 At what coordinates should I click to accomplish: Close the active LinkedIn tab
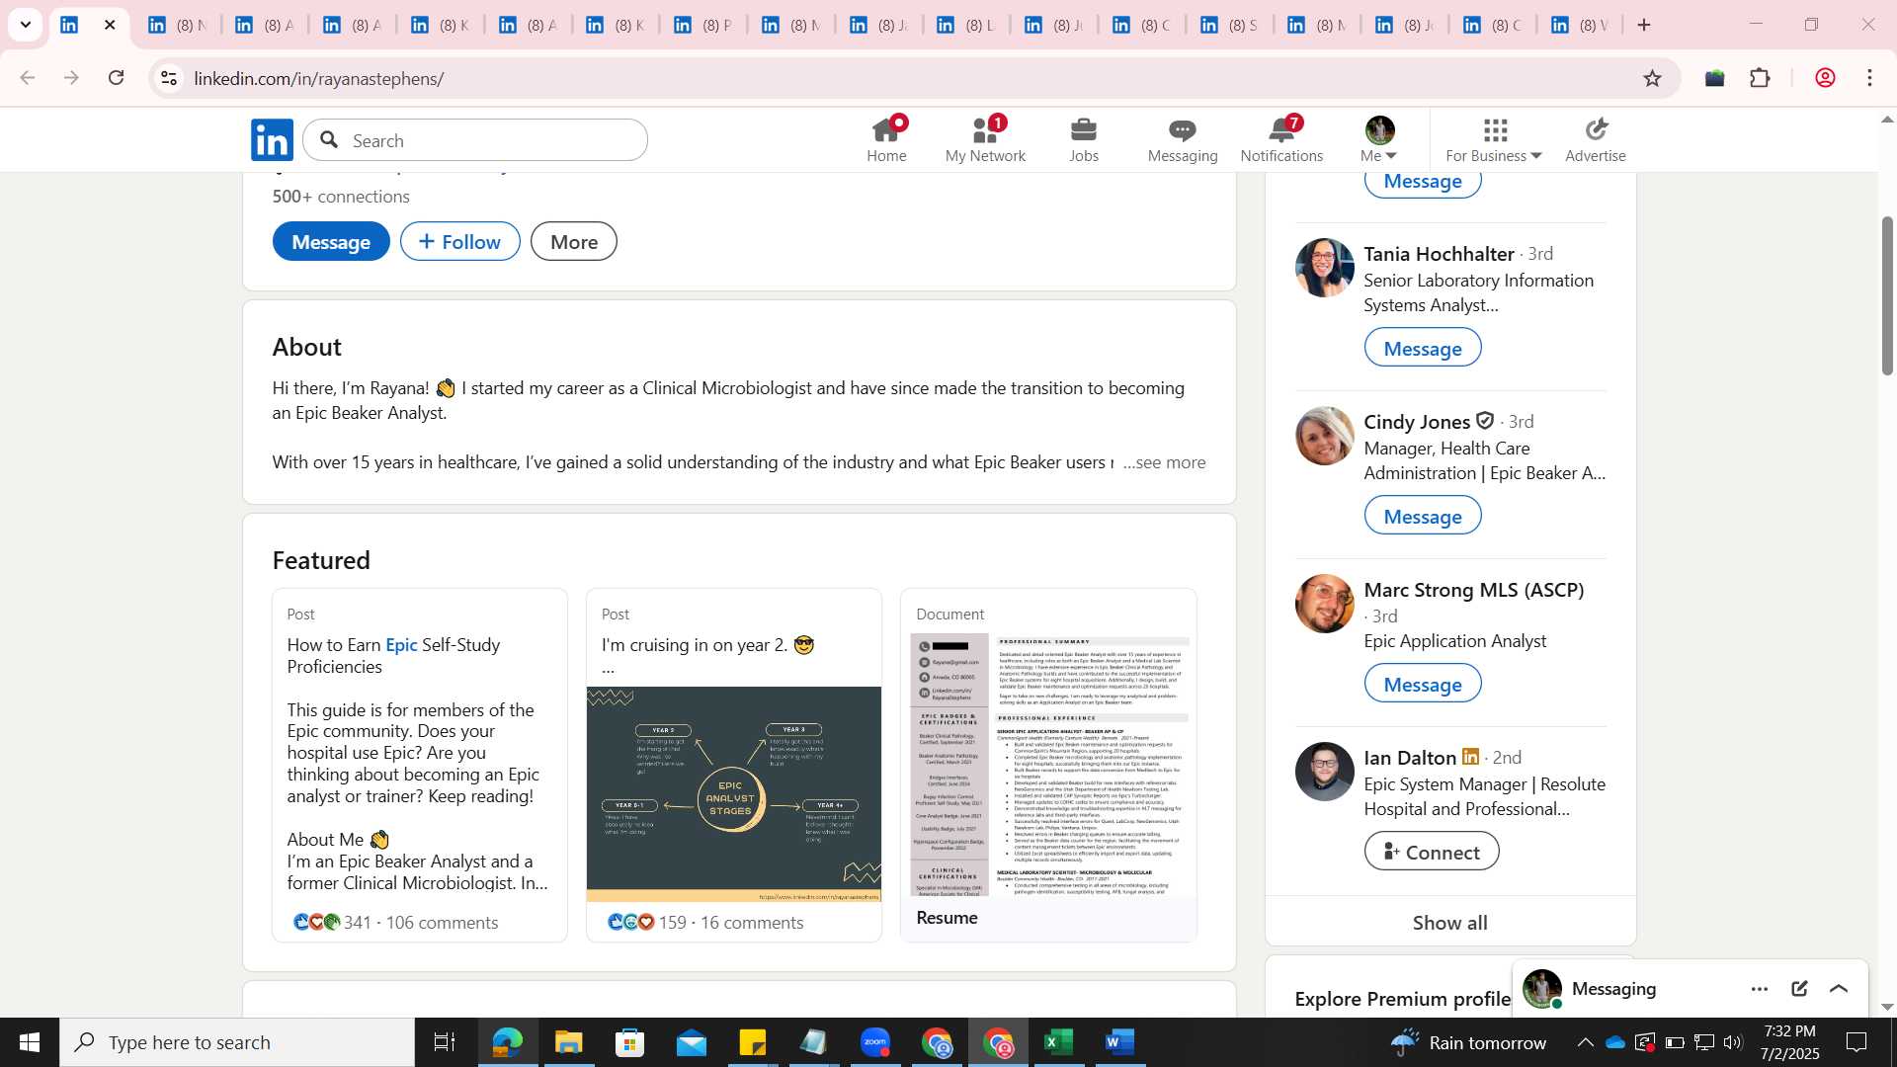click(x=110, y=25)
